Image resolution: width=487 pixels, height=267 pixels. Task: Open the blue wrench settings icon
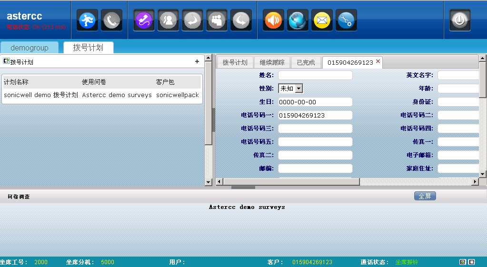tap(346, 20)
